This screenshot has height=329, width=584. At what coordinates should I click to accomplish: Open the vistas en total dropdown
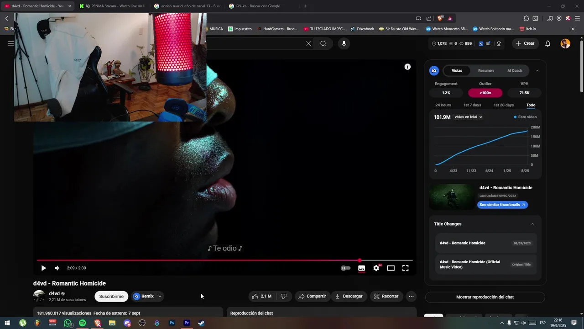(x=469, y=117)
